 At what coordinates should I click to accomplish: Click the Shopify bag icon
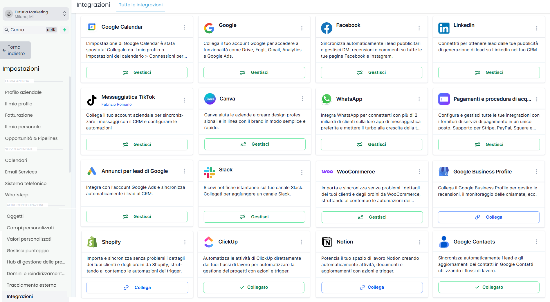click(92, 242)
